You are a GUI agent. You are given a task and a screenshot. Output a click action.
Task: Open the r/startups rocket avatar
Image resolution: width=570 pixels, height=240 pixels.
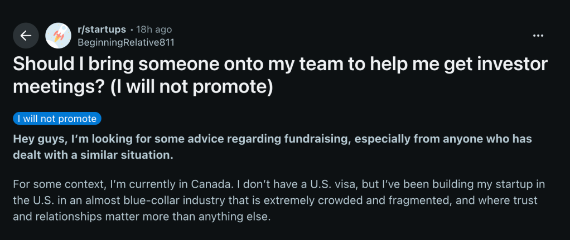pos(58,36)
